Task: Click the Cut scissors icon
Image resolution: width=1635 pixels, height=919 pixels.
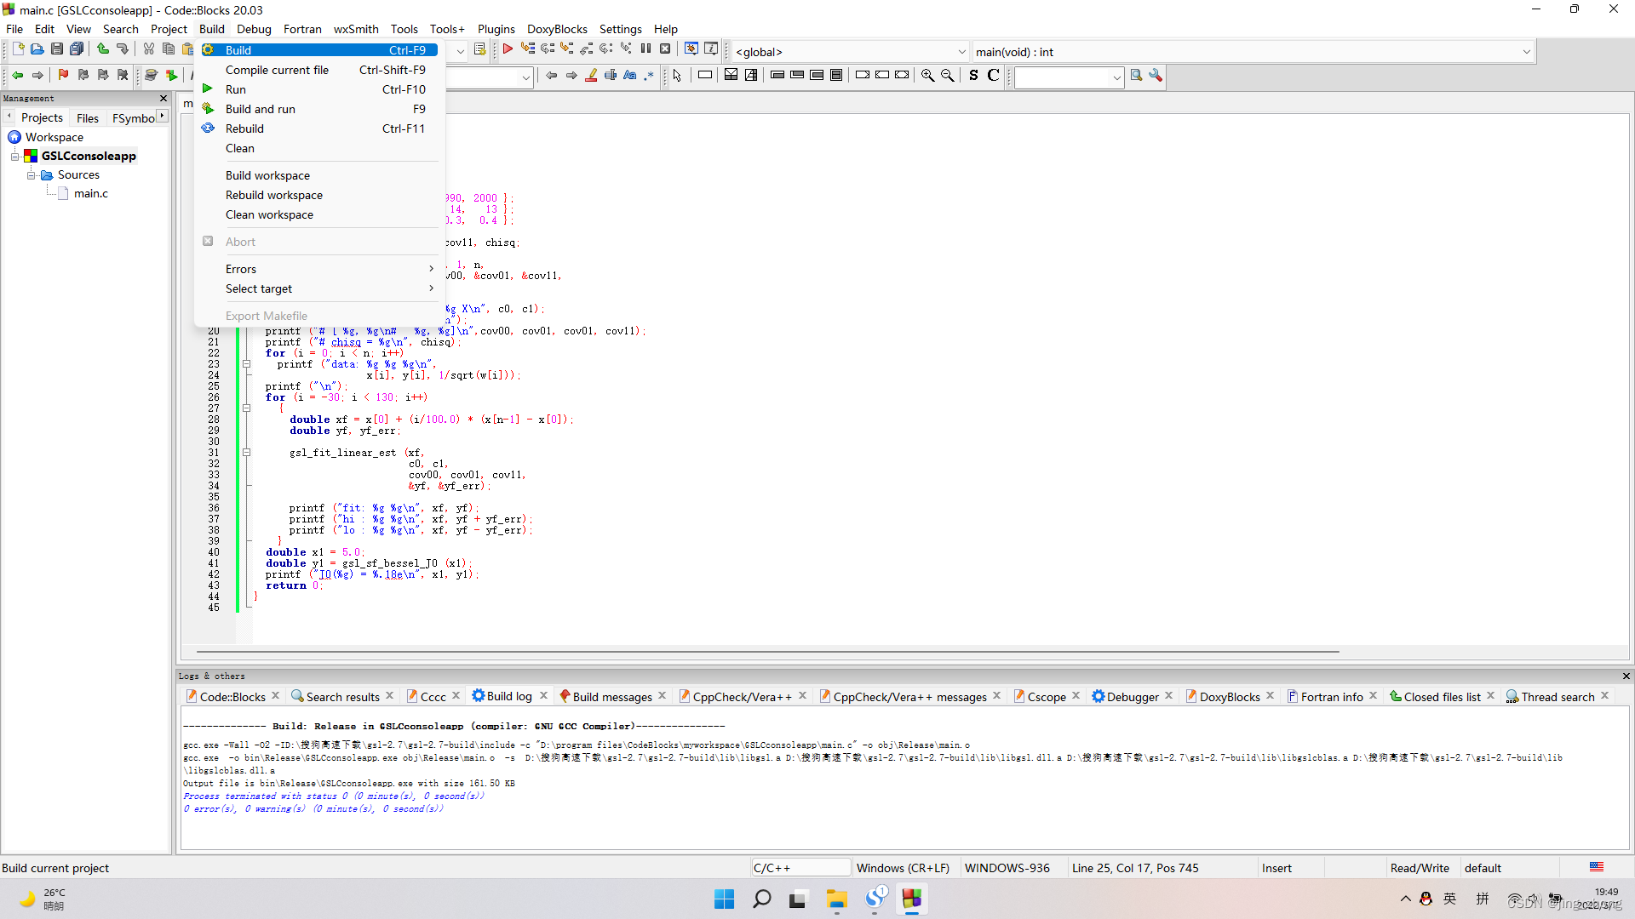Action: click(x=149, y=49)
